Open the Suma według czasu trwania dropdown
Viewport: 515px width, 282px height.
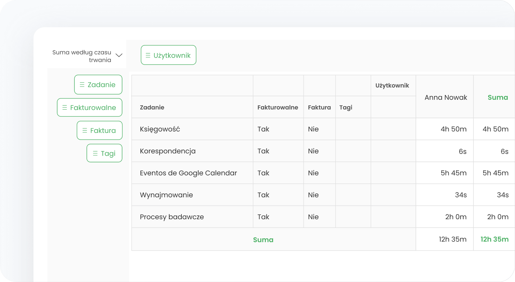(x=82, y=56)
